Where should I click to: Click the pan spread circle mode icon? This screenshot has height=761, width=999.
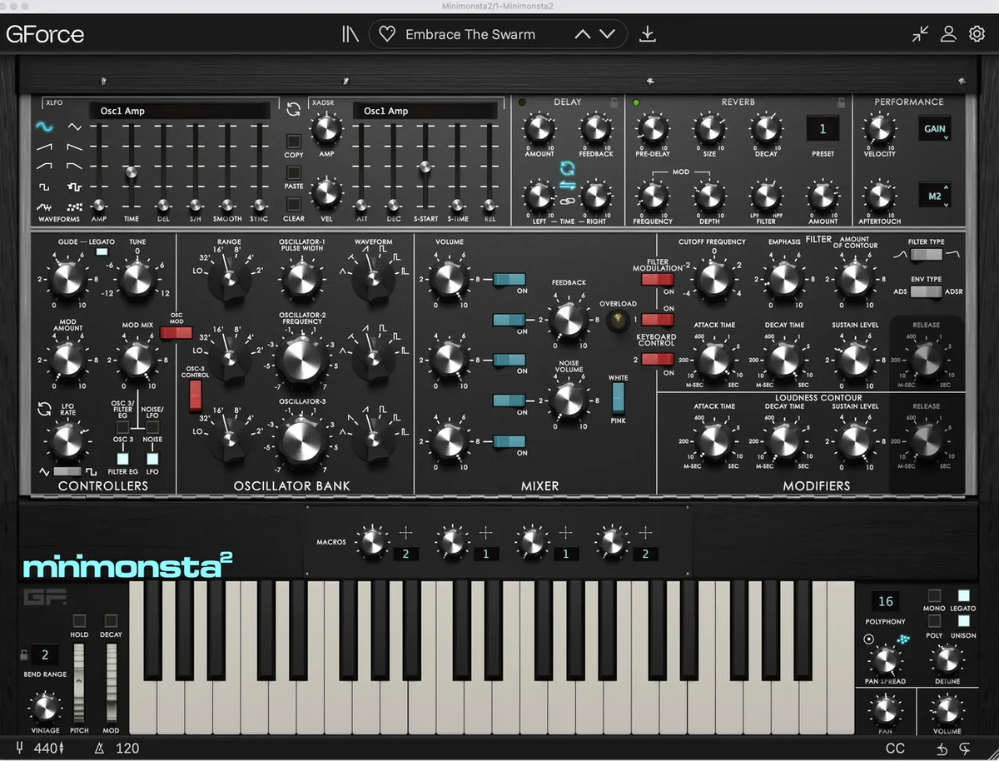pyautogui.click(x=870, y=639)
